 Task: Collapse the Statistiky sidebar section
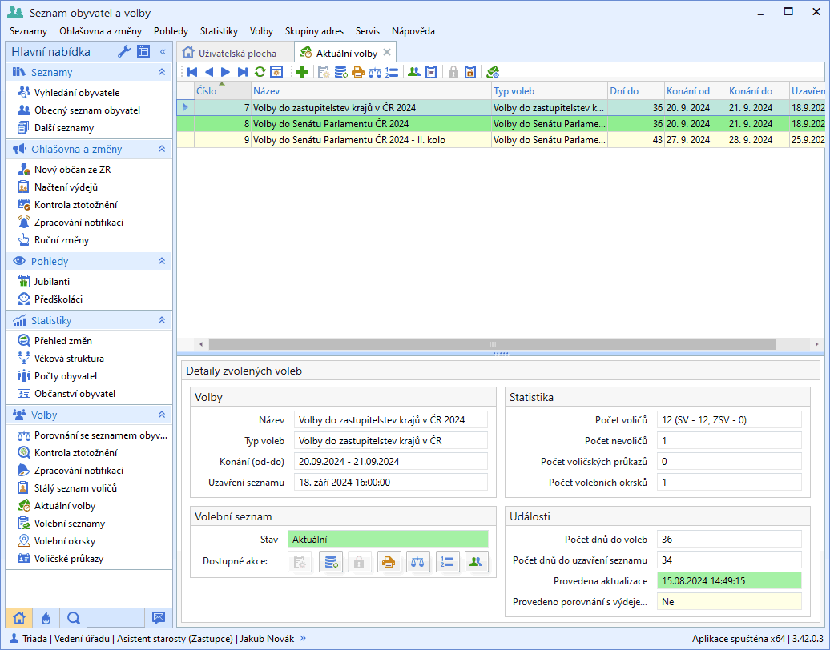click(x=161, y=321)
